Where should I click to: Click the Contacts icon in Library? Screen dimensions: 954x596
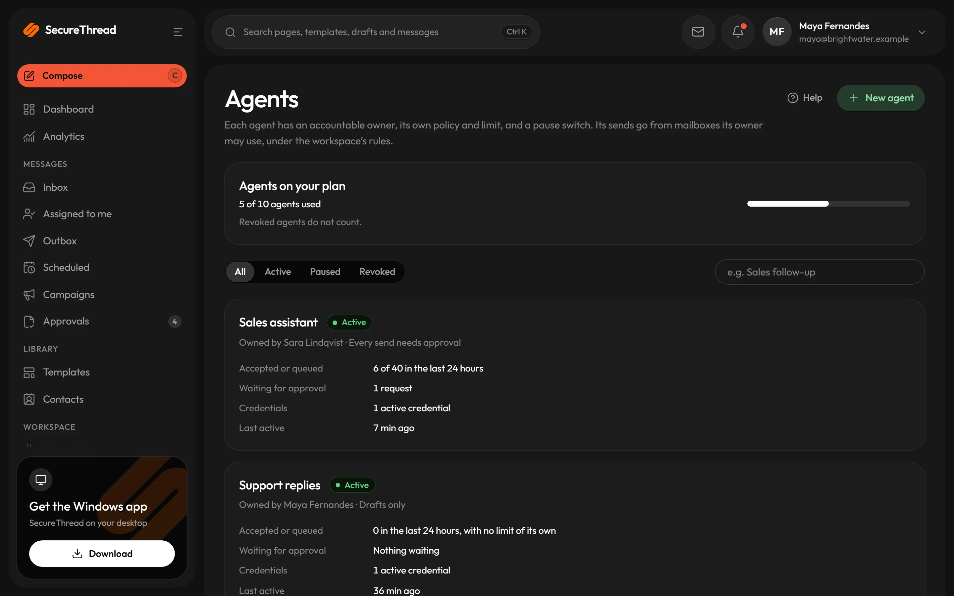pyautogui.click(x=29, y=399)
